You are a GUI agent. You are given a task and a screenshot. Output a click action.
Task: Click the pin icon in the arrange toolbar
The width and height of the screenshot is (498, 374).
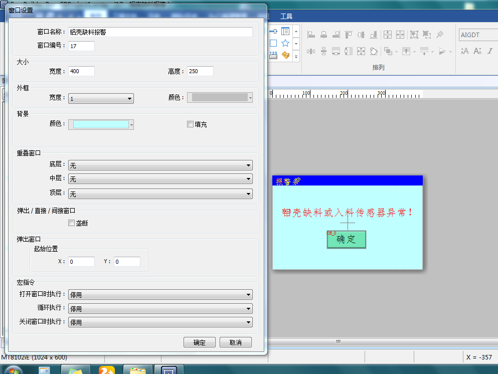440,35
